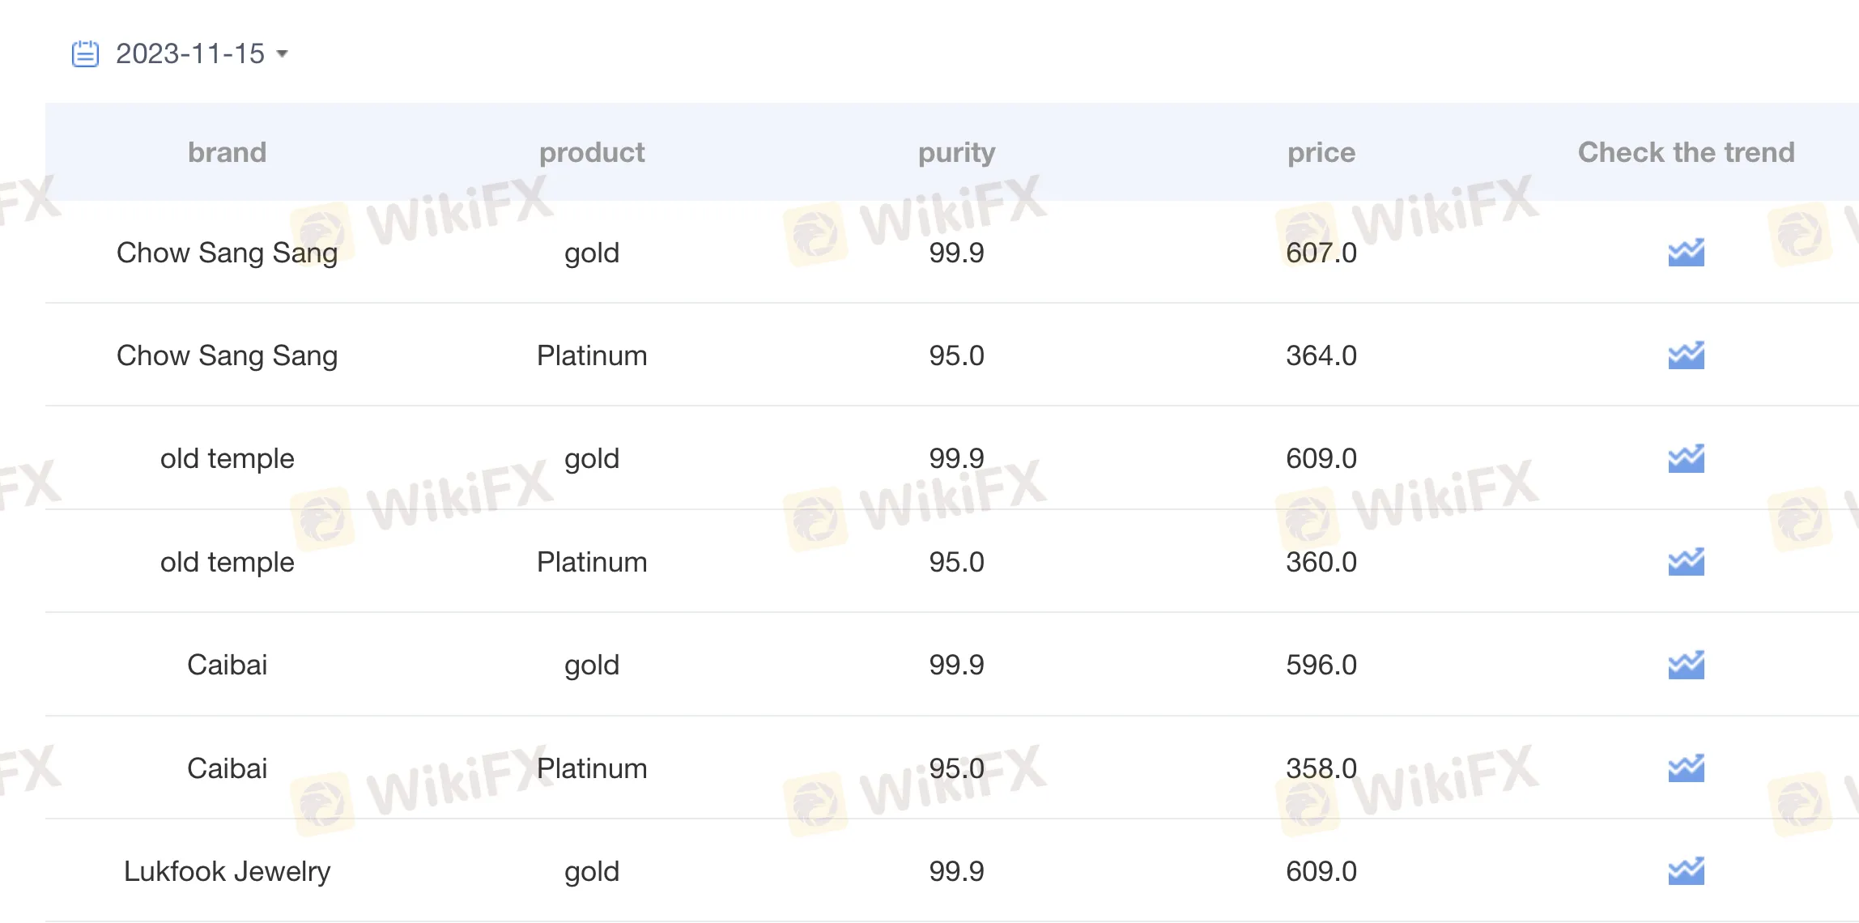Image resolution: width=1859 pixels, height=923 pixels.
Task: Select the old temple gold brand cell
Action: pyautogui.click(x=227, y=458)
